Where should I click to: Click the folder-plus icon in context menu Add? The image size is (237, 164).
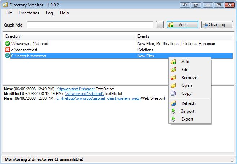click(173, 62)
